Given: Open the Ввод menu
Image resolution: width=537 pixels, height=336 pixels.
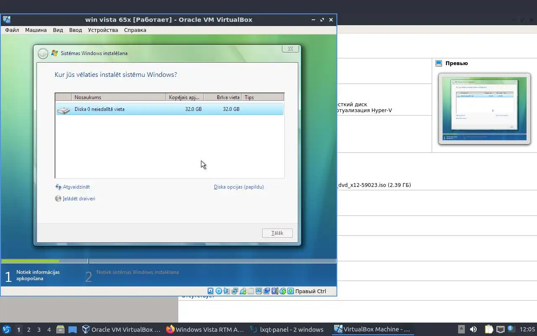Looking at the screenshot, I should tap(76, 30).
